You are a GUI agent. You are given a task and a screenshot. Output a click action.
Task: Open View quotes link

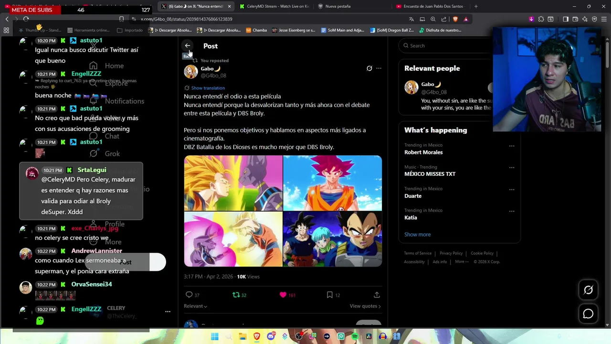(x=365, y=306)
